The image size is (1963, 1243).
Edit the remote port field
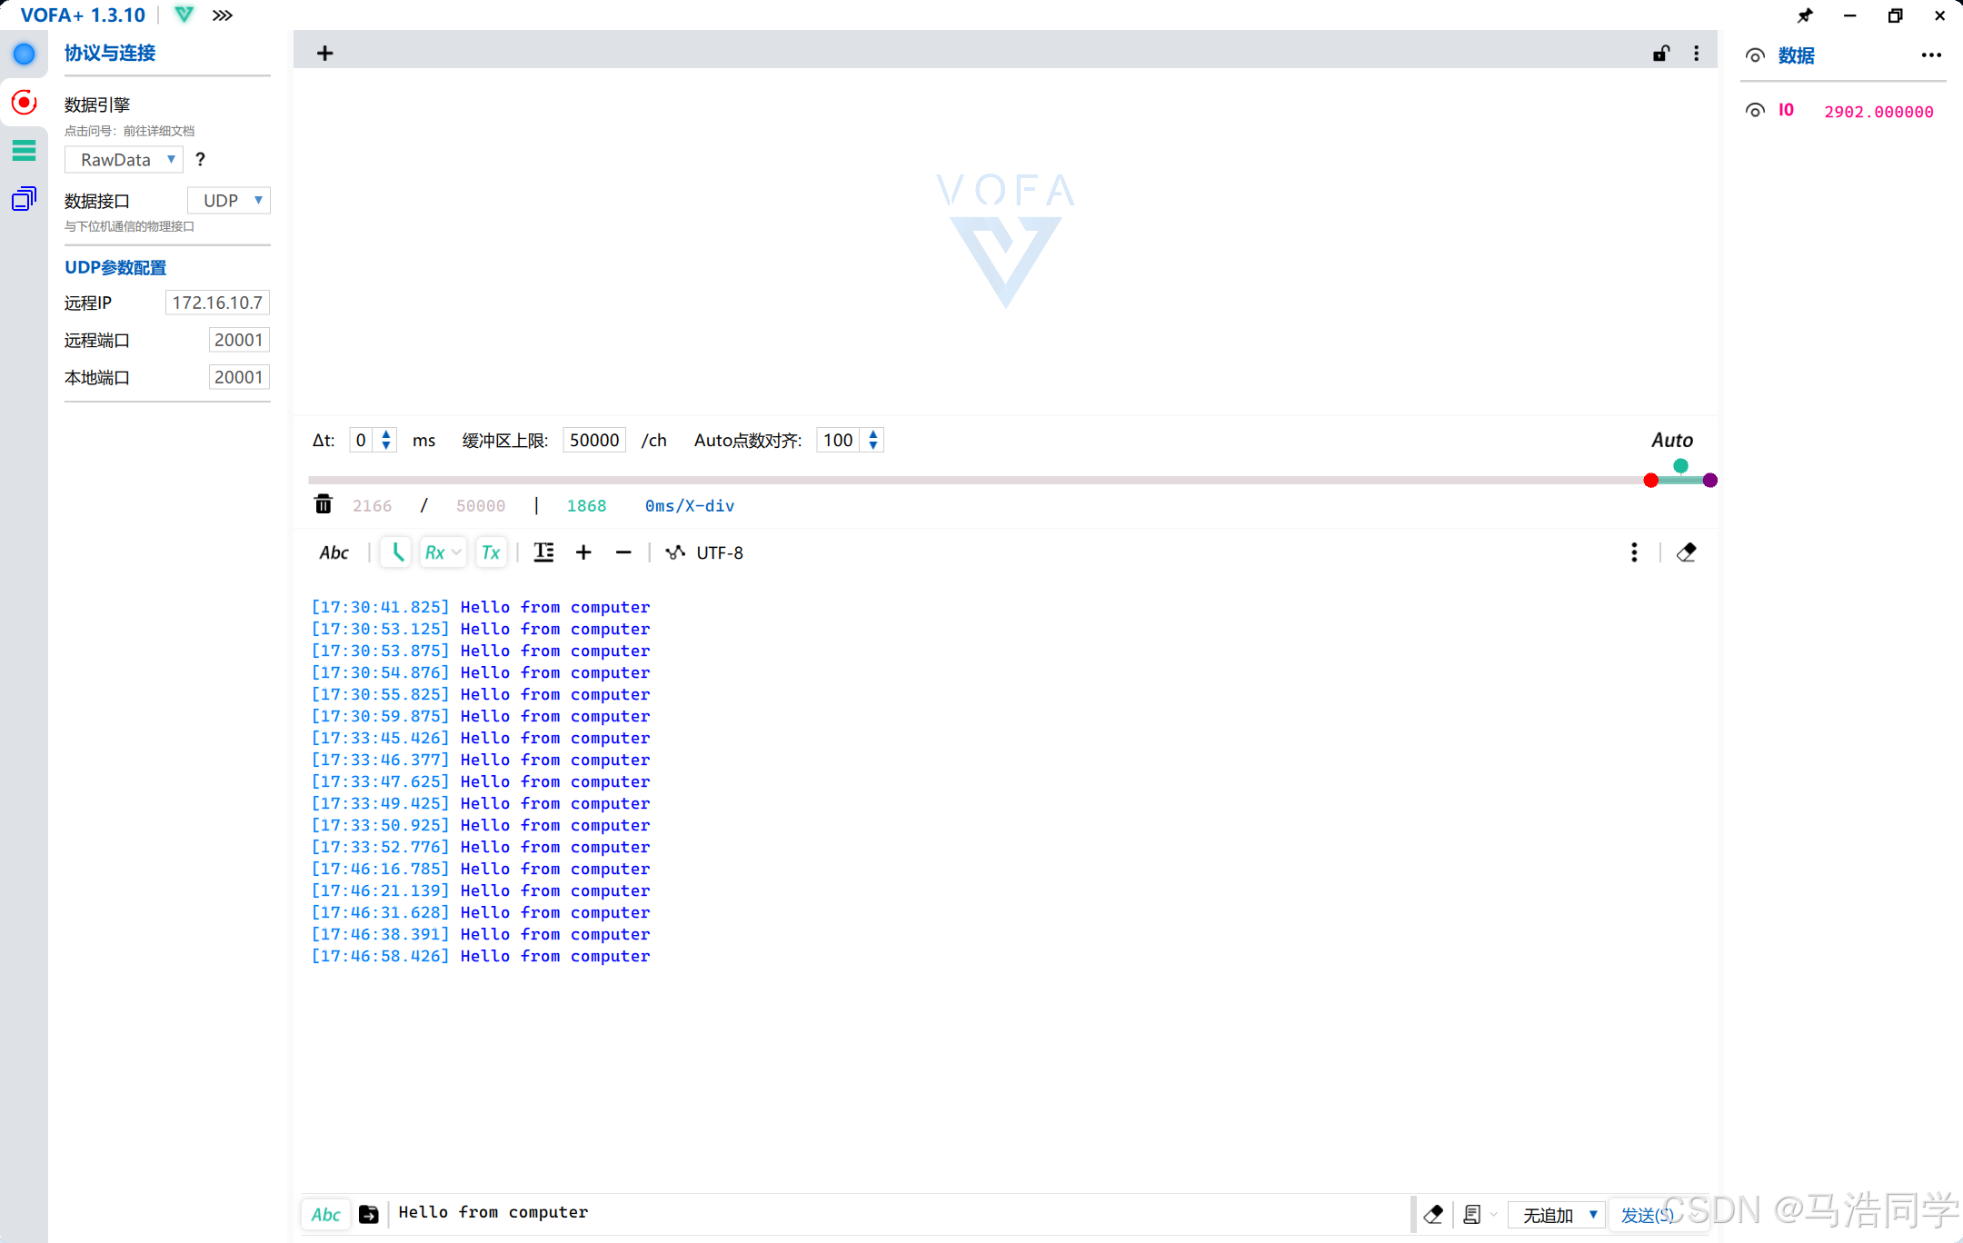[x=239, y=340]
